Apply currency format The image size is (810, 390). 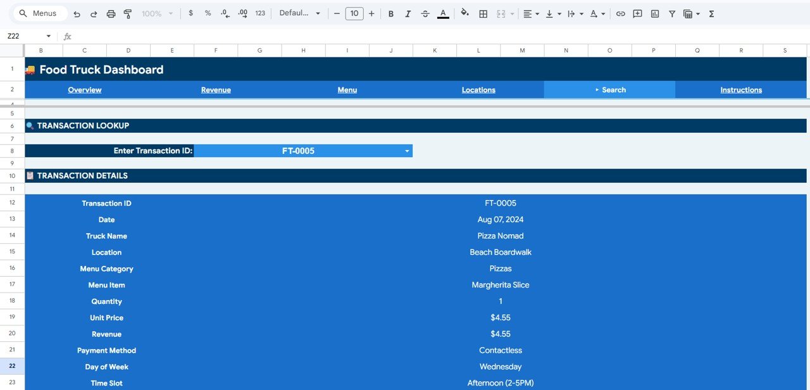point(190,13)
